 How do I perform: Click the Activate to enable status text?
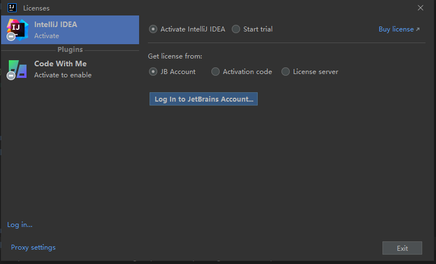[63, 75]
